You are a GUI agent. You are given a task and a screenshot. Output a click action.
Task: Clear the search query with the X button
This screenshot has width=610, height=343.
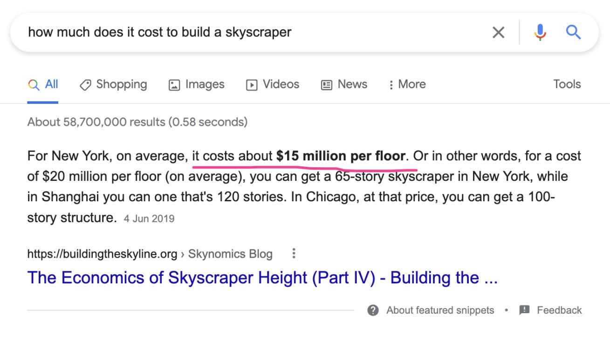coord(499,32)
